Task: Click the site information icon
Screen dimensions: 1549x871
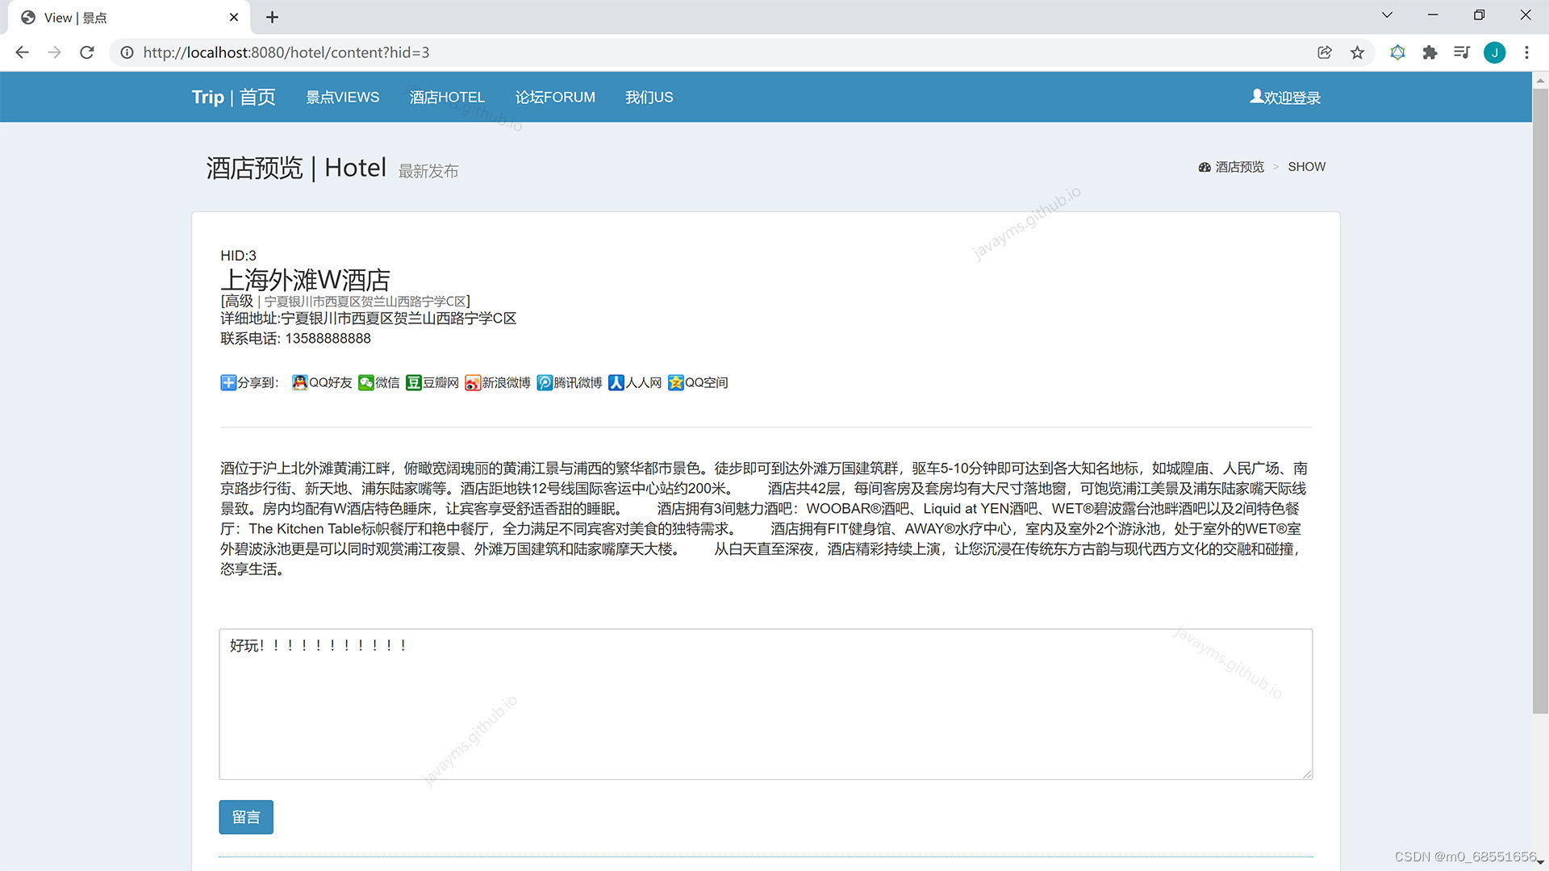Action: (127, 52)
